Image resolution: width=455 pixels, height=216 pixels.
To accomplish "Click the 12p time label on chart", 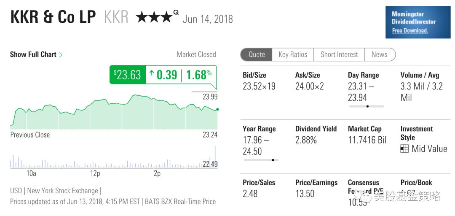I will (95, 173).
